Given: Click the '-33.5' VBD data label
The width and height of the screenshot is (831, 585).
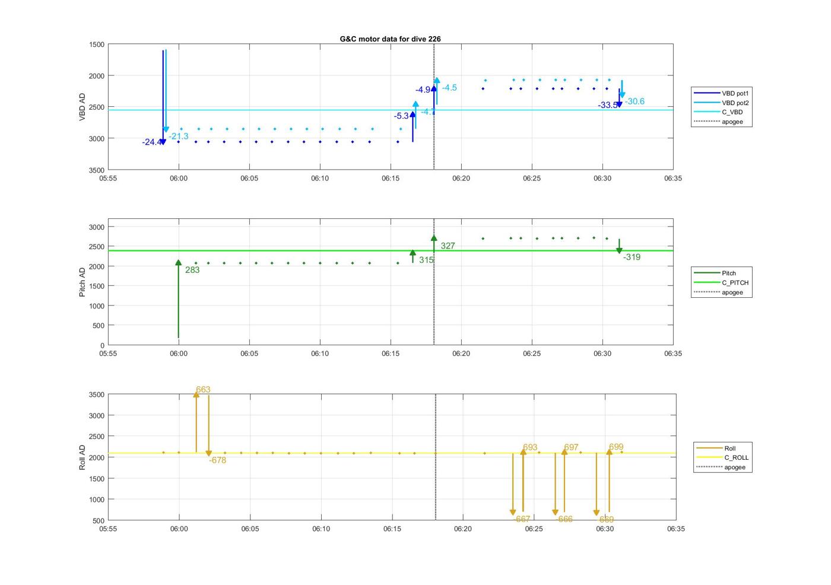Looking at the screenshot, I should (608, 106).
